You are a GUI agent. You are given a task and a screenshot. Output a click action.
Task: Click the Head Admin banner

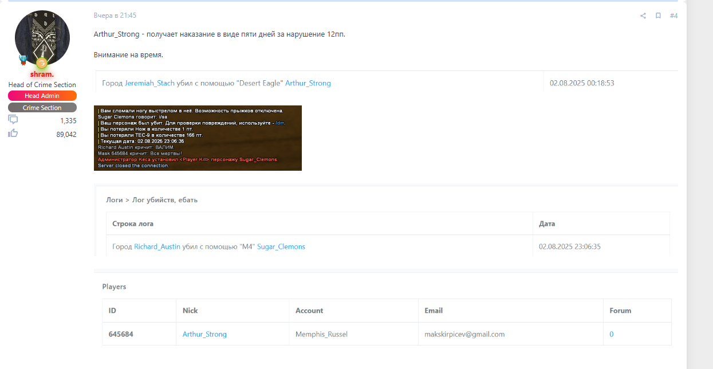[x=42, y=96]
